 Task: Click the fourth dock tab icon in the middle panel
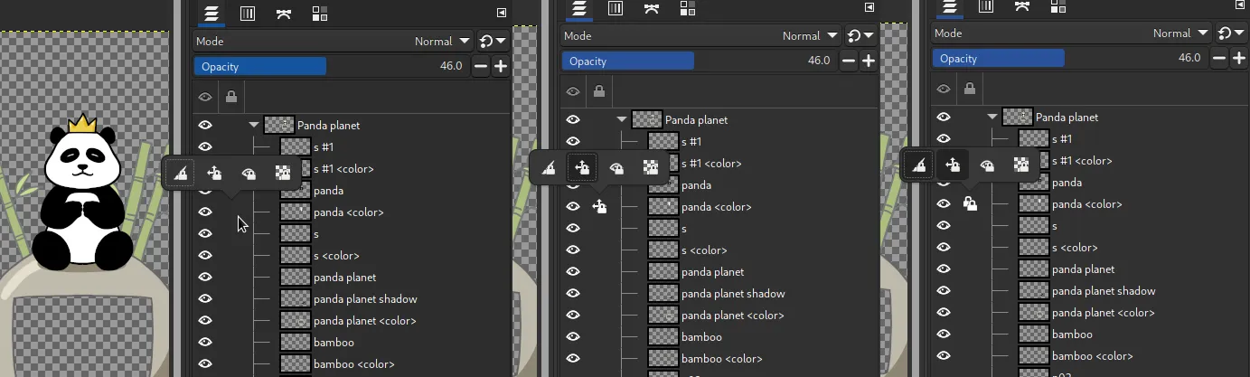687,8
